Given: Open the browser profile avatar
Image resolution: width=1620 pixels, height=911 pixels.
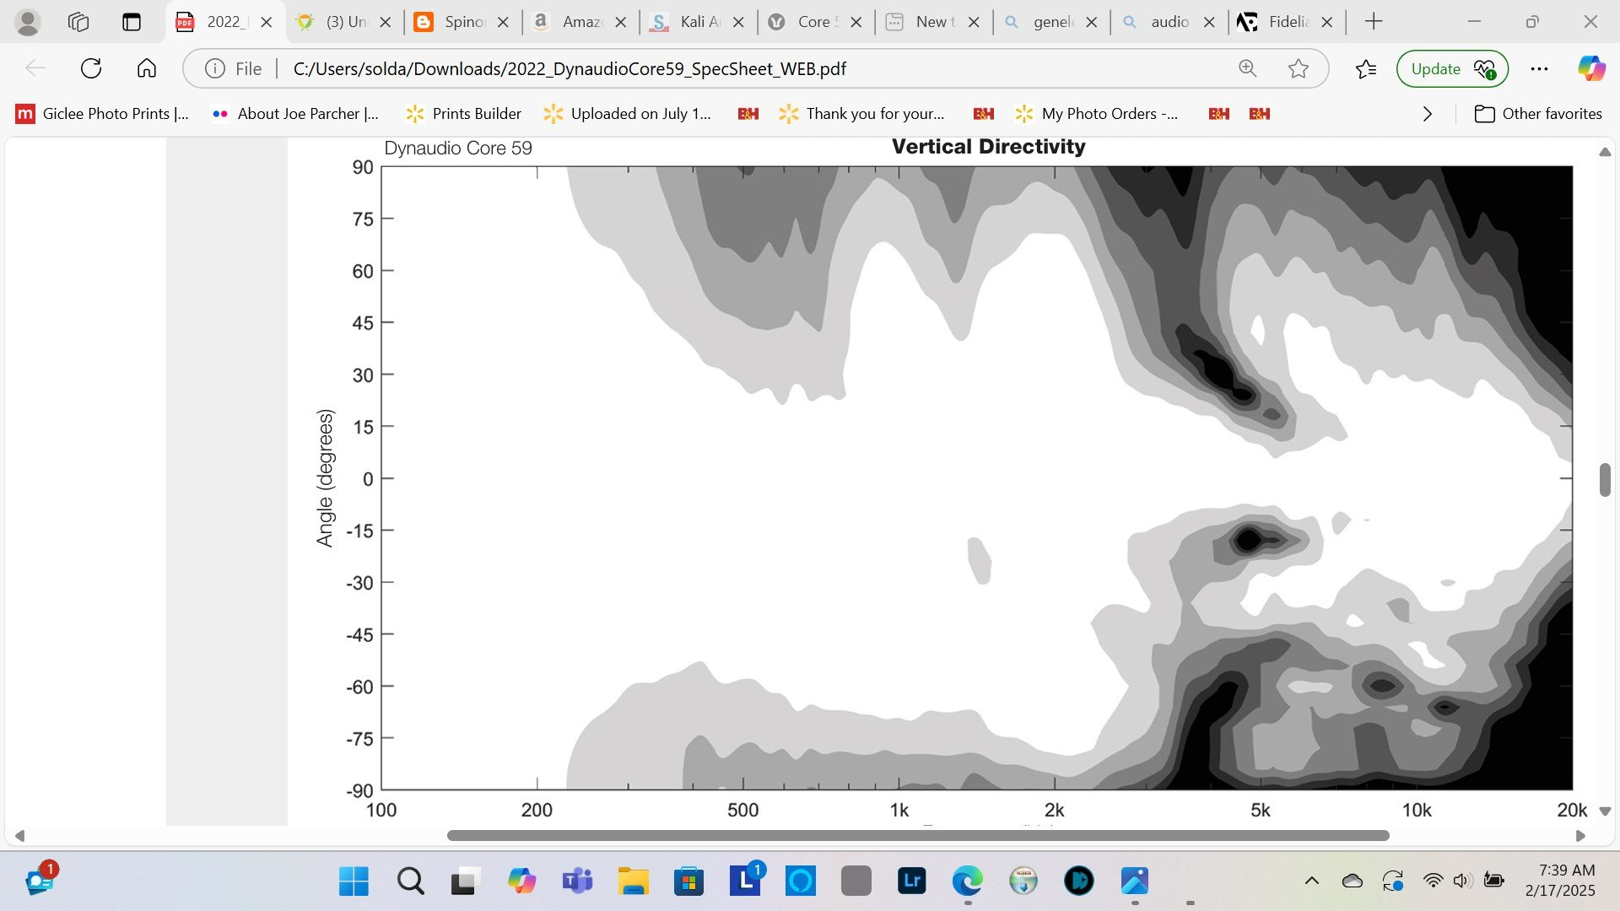Looking at the screenshot, I should click(28, 22).
